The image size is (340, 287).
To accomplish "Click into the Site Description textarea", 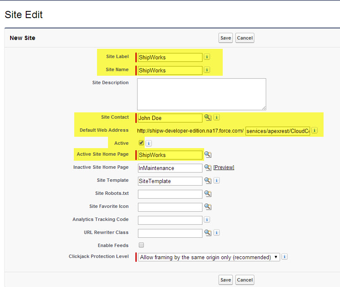I will (x=202, y=94).
